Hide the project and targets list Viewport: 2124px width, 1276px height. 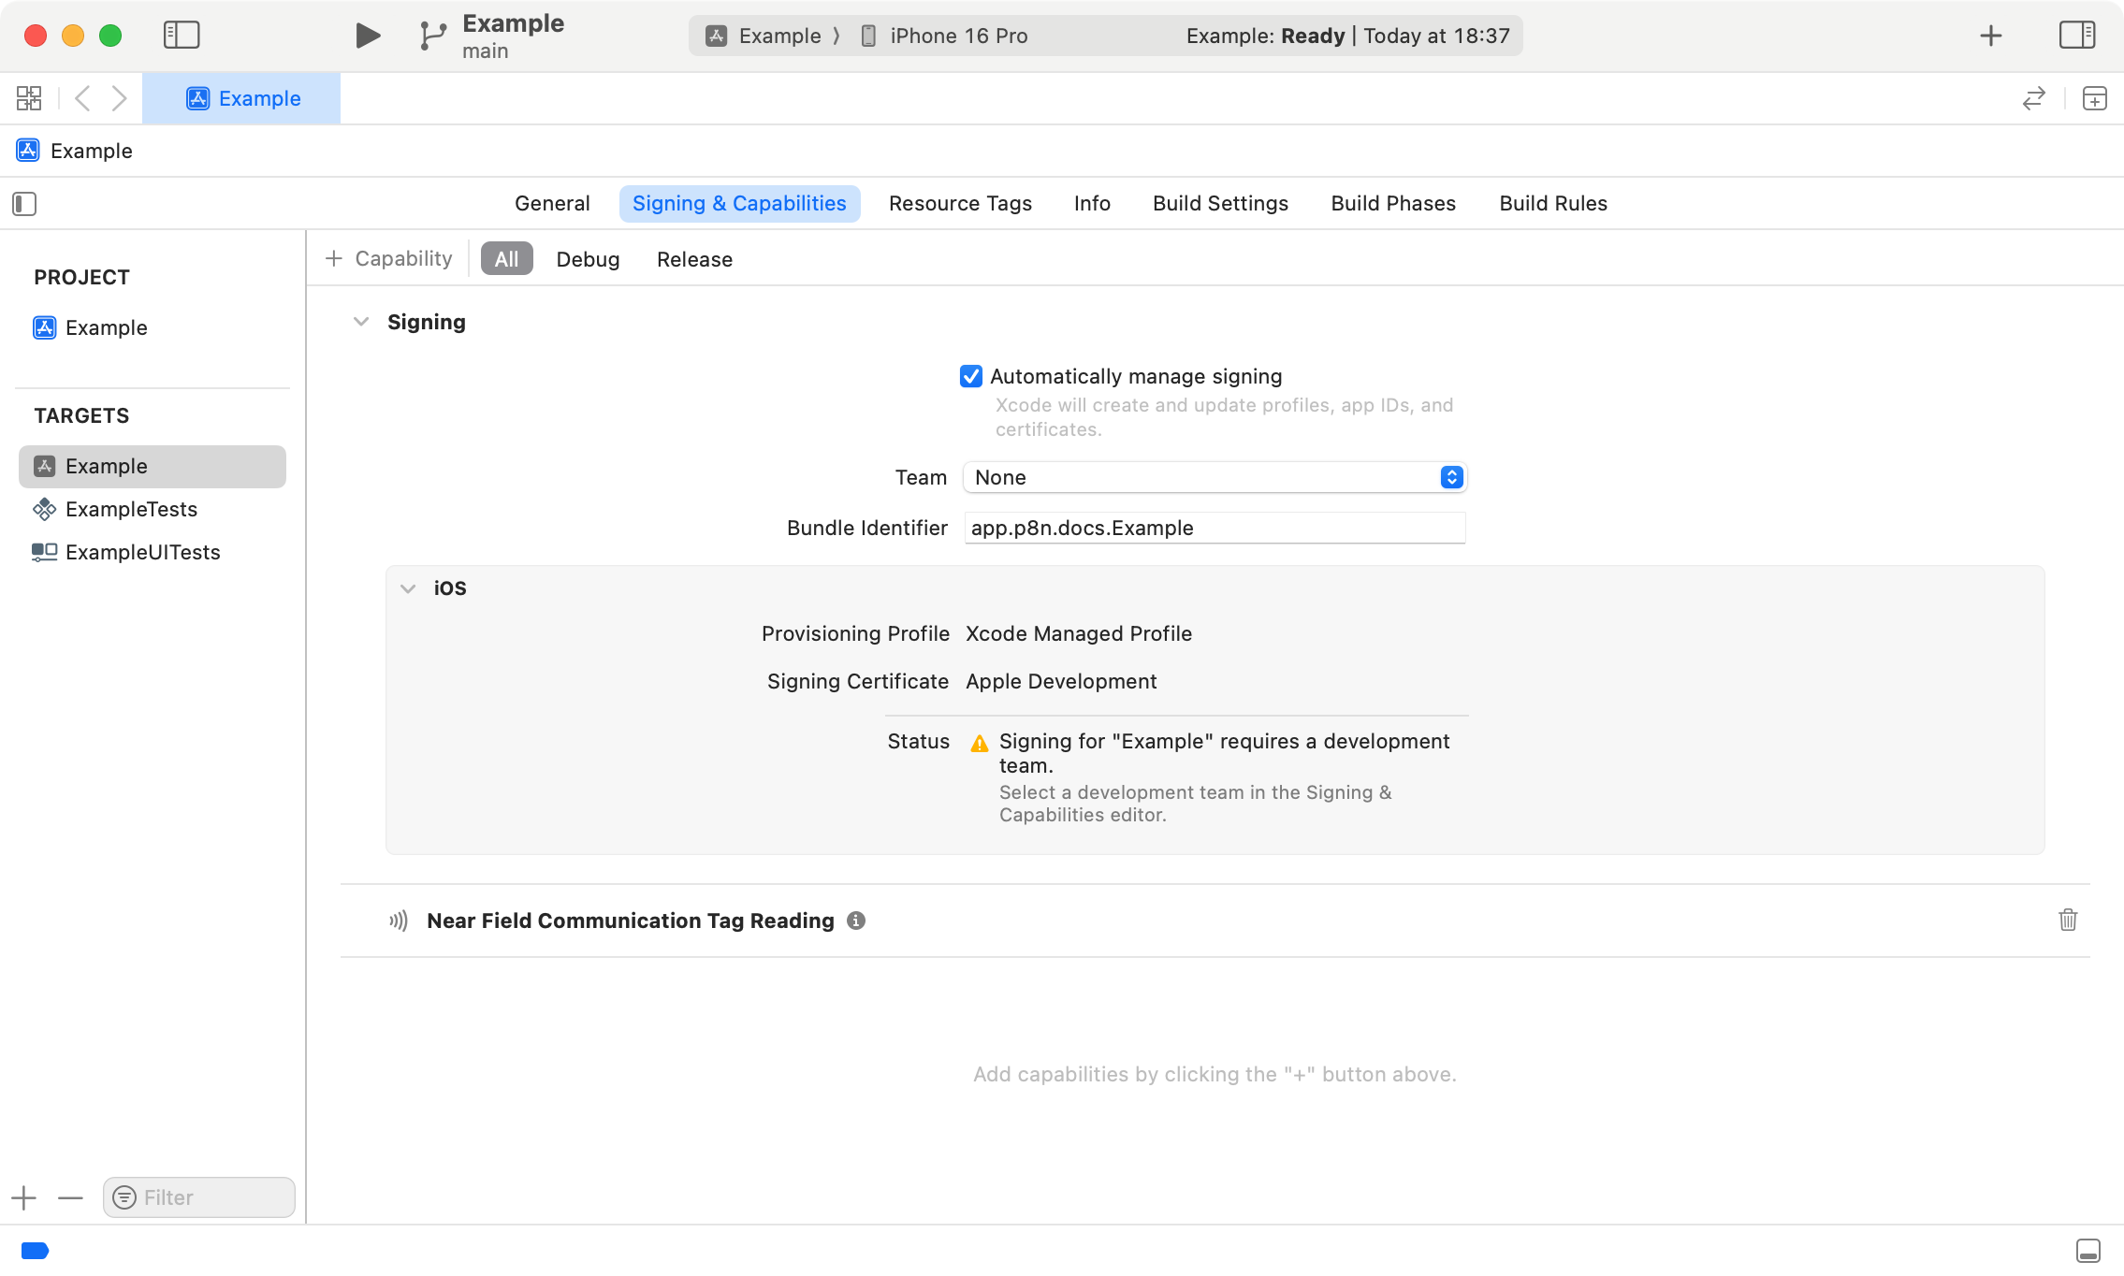[24, 204]
